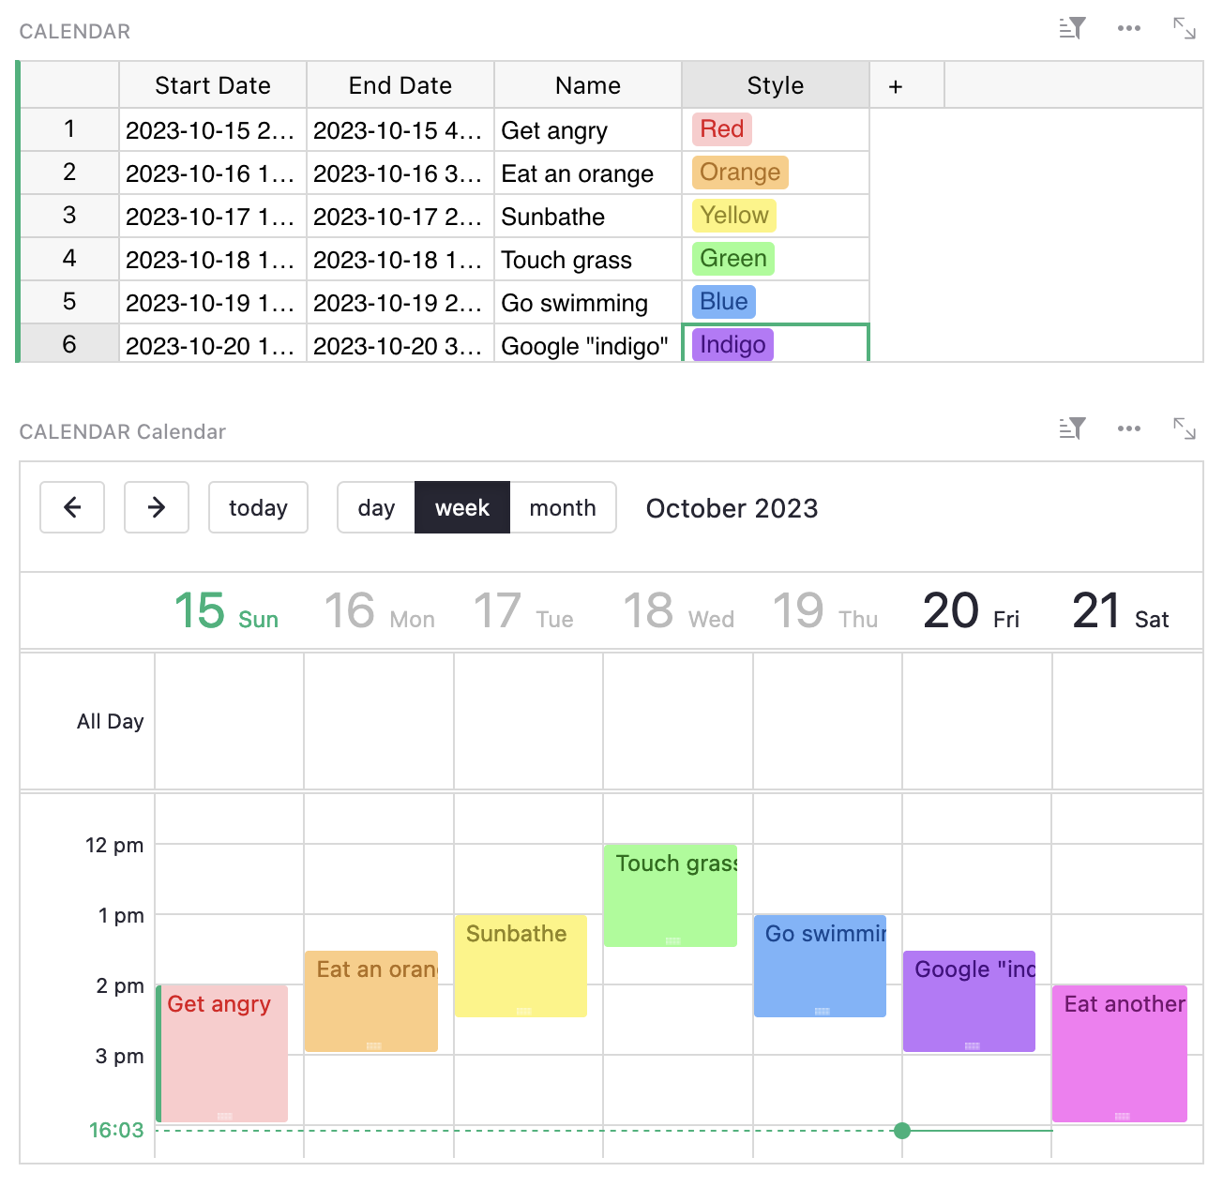Select row 3 in the table
Image resolution: width=1223 pixels, height=1187 pixels.
click(68, 216)
